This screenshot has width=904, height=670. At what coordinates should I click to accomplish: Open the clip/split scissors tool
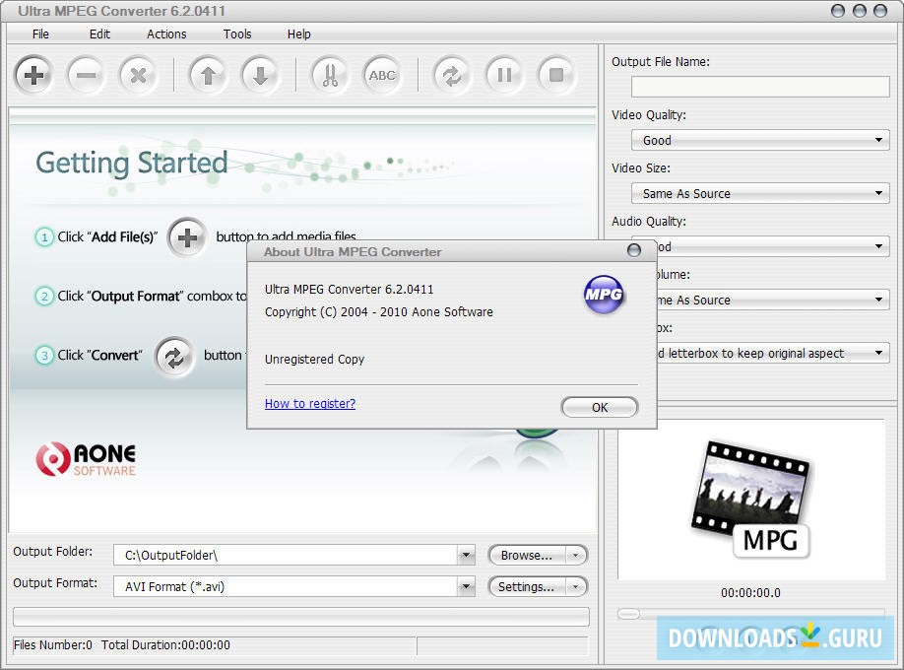(329, 75)
